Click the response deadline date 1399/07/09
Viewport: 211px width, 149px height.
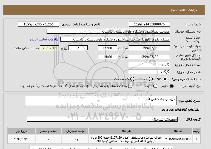tap(149, 48)
